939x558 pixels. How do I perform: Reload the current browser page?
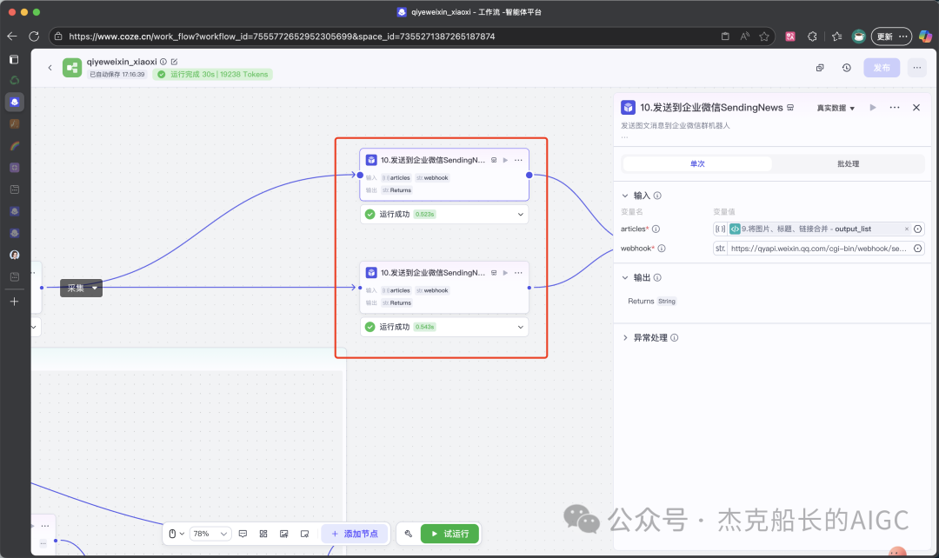(x=34, y=37)
